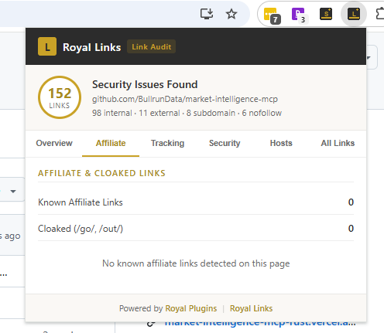Open the market-intelligence-mcp vercel link behind popup
The image size is (384, 333).
point(260,324)
